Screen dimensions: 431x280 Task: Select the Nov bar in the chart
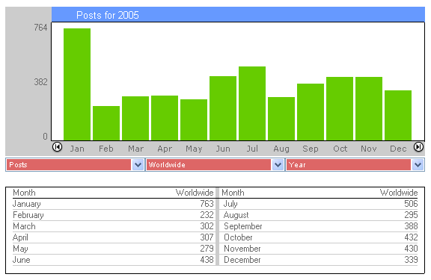369,108
